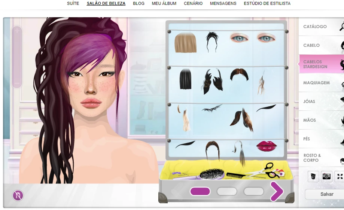
Task: Go to Suíte in the top menu
Action: [x=73, y=3]
